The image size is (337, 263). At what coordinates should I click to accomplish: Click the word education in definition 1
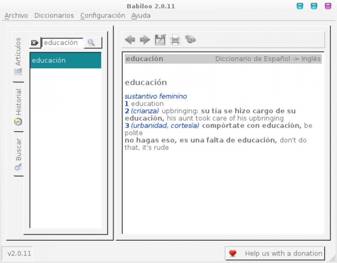(x=147, y=103)
